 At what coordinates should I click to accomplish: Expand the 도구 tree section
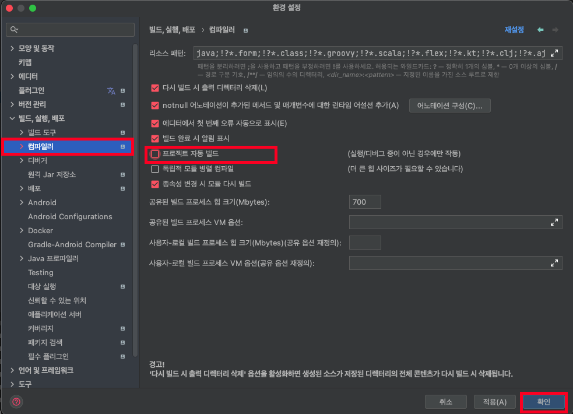click(x=12, y=384)
